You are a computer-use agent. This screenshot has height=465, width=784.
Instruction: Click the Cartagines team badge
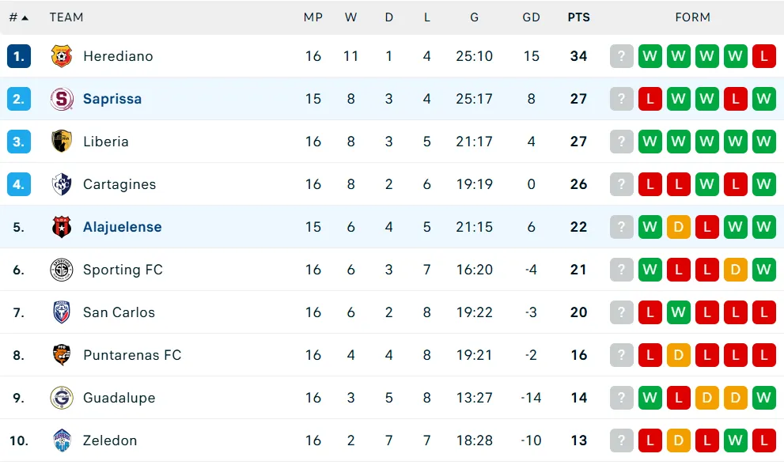(62, 184)
